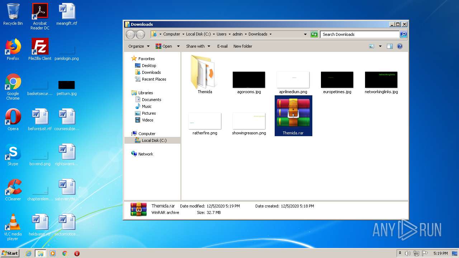The image size is (459, 258).
Task: Select the Themida folder in Downloads
Action: (x=205, y=74)
